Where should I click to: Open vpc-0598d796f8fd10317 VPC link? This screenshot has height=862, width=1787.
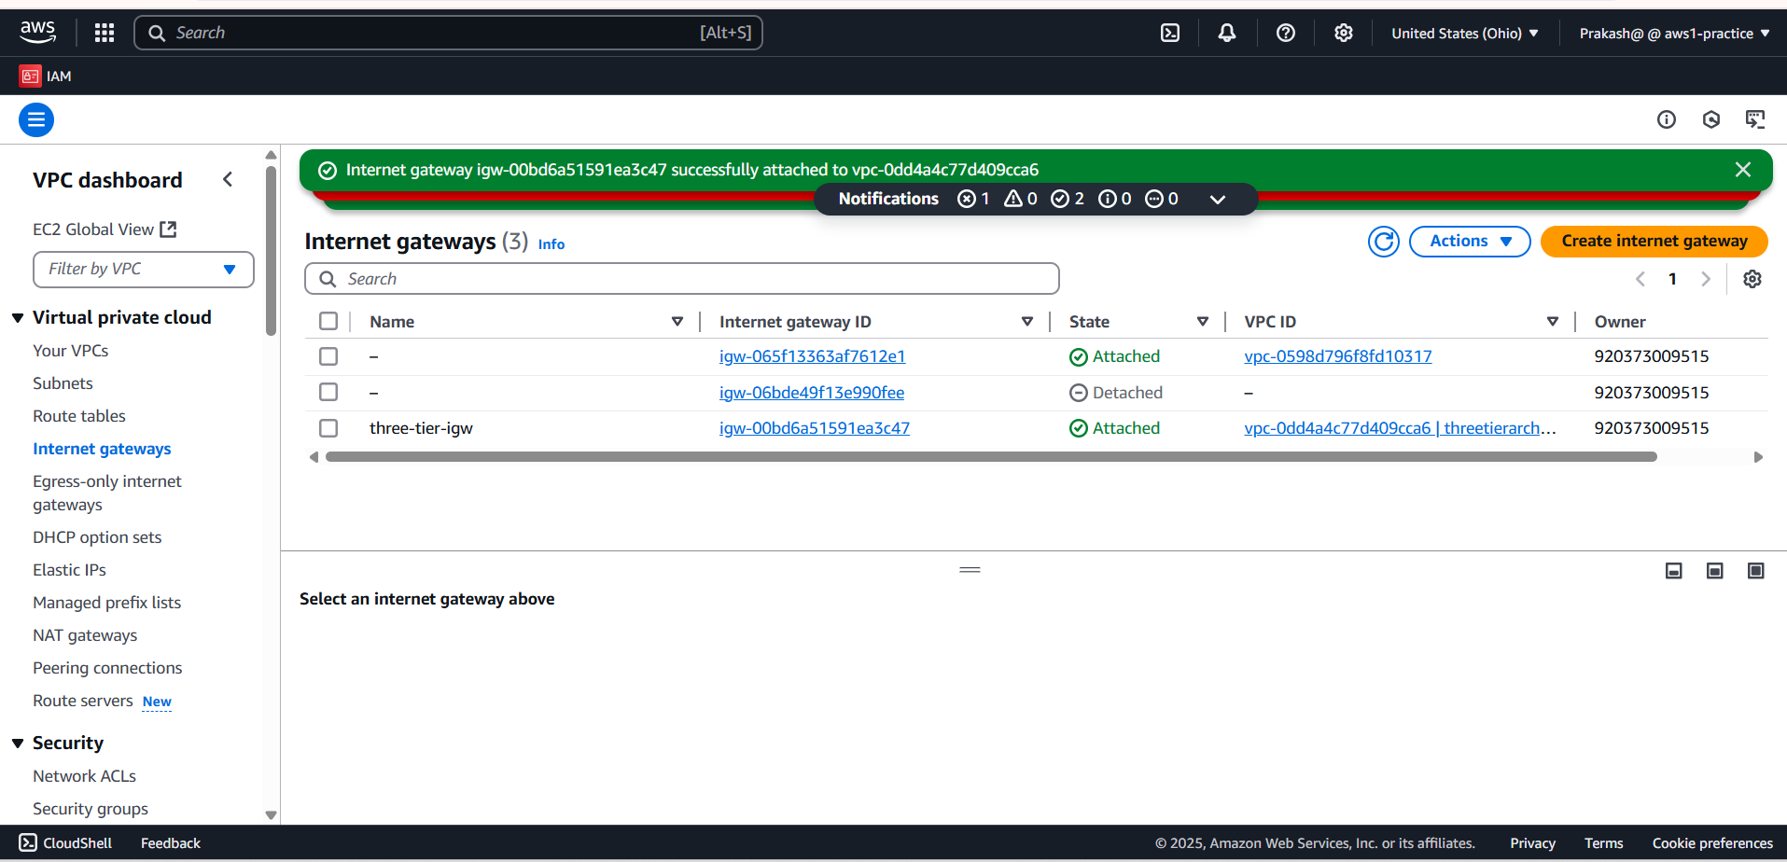(x=1338, y=356)
